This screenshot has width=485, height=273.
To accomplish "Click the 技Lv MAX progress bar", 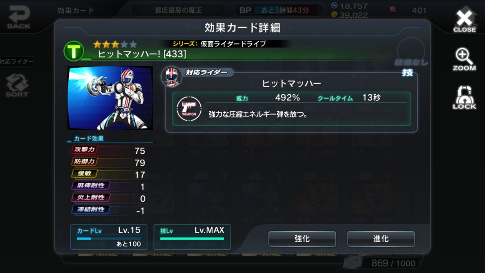I will tap(192, 238).
